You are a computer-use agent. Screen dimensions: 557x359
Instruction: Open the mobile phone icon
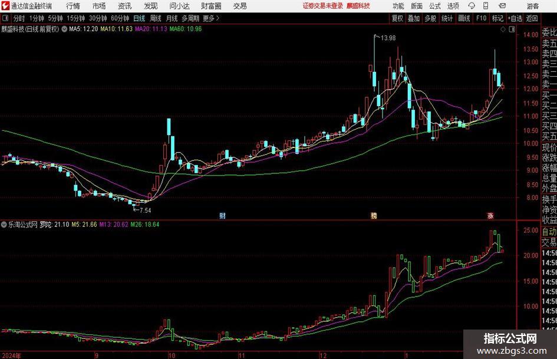pos(486,6)
